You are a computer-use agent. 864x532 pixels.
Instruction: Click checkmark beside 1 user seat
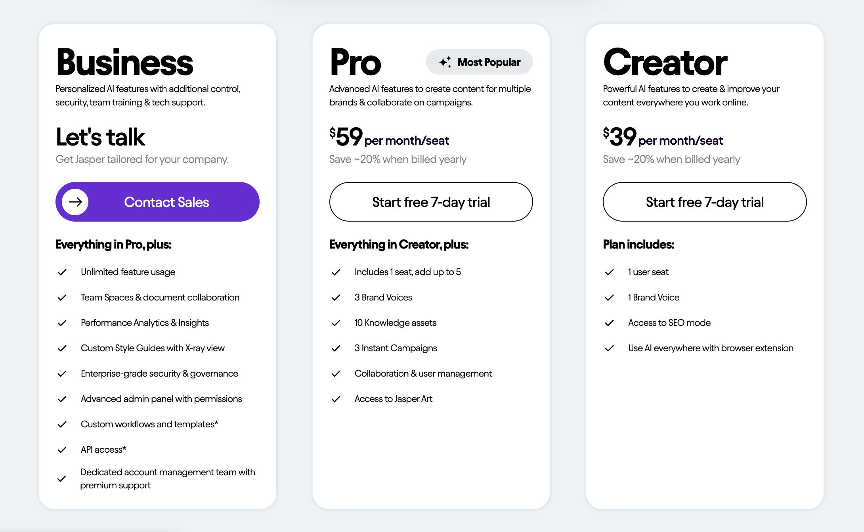(610, 272)
